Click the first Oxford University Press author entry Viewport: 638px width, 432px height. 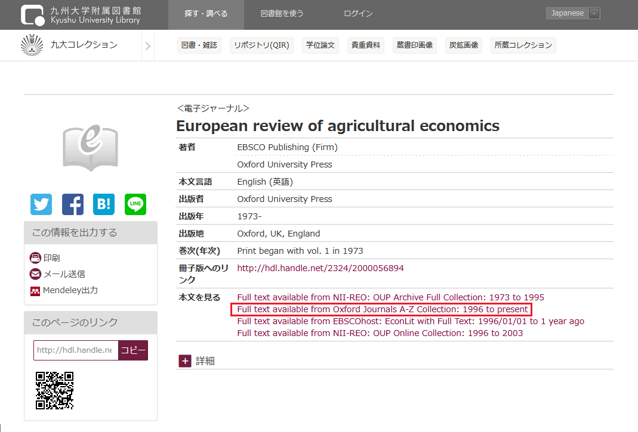point(285,164)
